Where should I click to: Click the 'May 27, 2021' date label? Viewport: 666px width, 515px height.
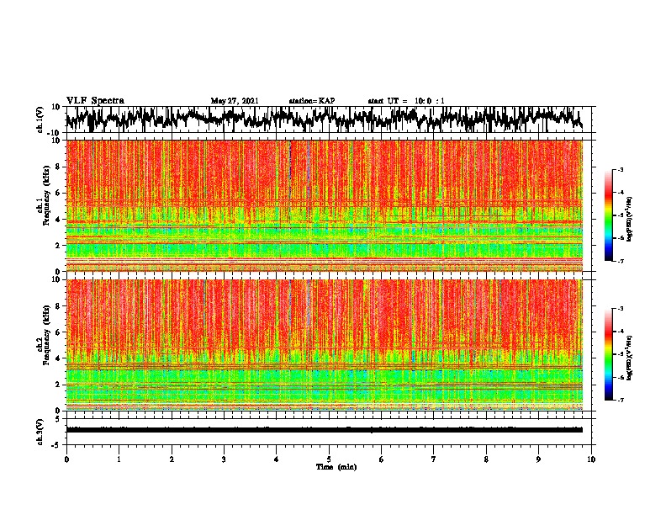(x=235, y=101)
